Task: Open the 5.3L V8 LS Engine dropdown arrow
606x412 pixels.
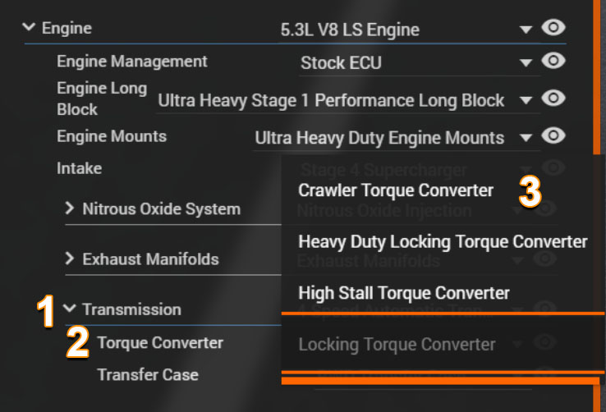Action: click(526, 30)
